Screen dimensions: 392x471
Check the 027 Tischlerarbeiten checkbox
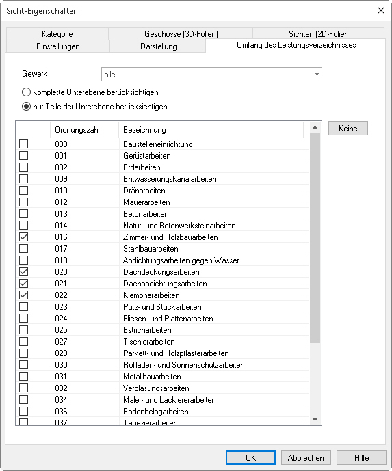point(24,342)
